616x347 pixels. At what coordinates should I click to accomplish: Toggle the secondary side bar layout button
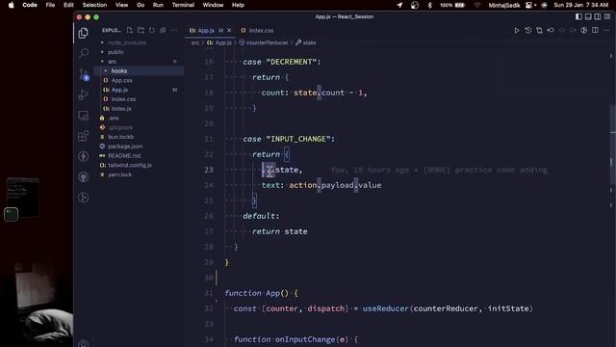pyautogui.click(x=598, y=16)
